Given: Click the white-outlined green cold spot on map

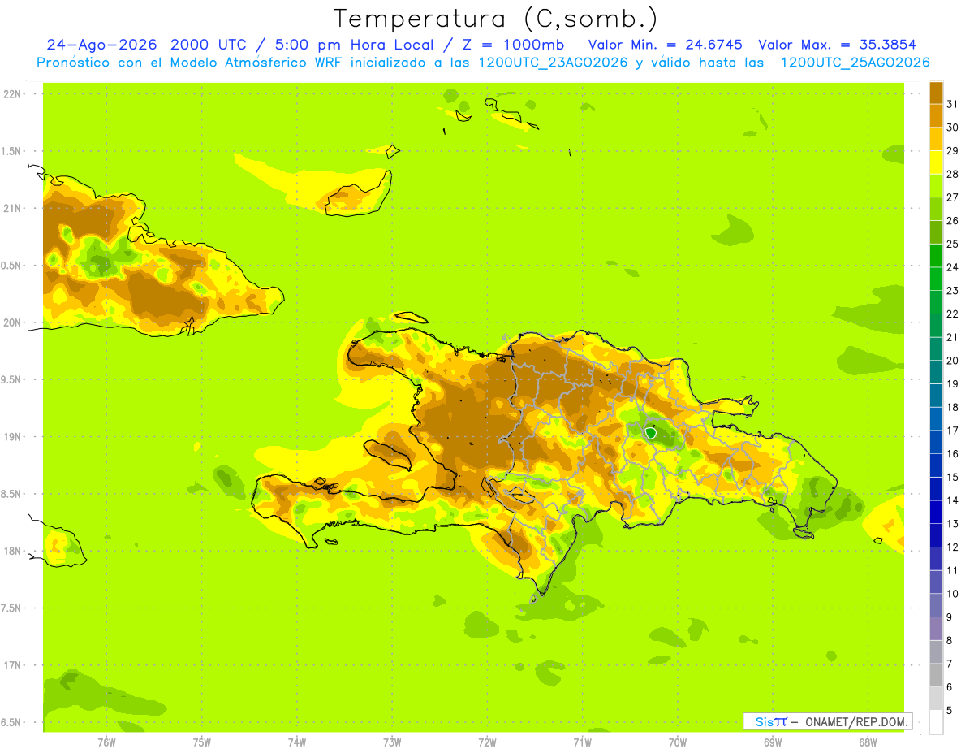Looking at the screenshot, I should 650,433.
